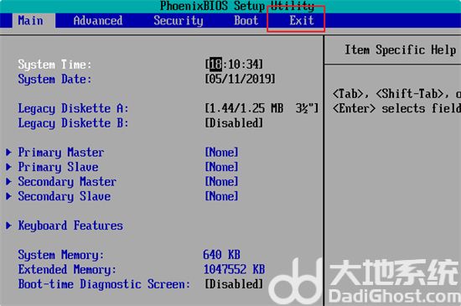This screenshot has height=306, width=461.
Task: Open the Secondary Slave entry
Action: click(x=65, y=196)
